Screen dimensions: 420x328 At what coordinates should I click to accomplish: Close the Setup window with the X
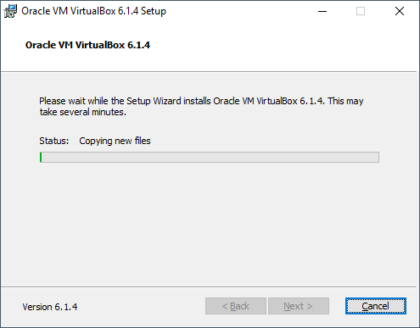[x=400, y=11]
